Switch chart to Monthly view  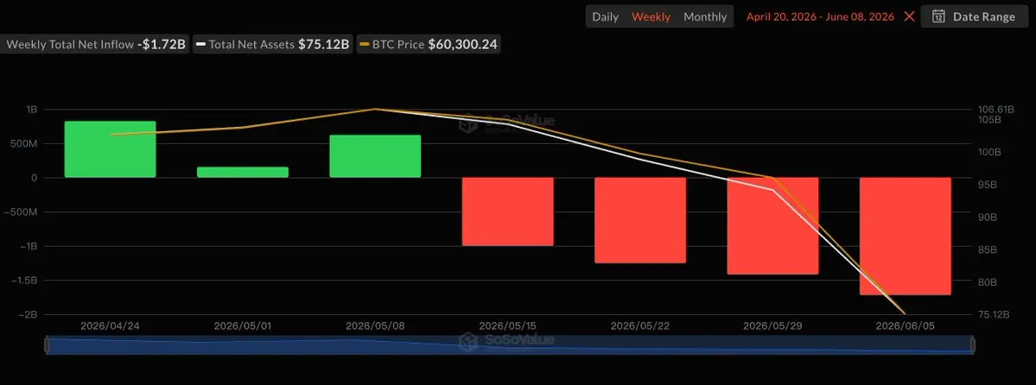pyautogui.click(x=705, y=16)
